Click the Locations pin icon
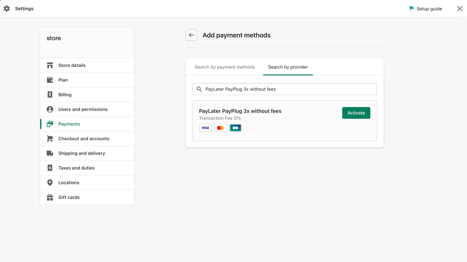Screen dimensions: 467x262 [x=50, y=183]
